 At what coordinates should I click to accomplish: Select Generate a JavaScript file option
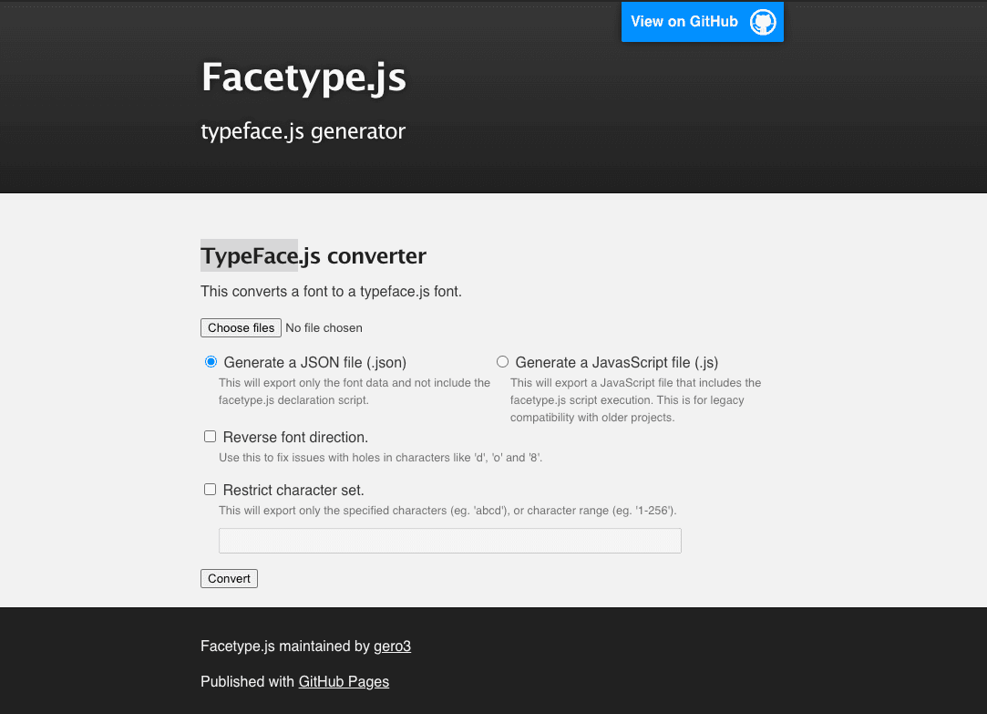[x=502, y=361]
